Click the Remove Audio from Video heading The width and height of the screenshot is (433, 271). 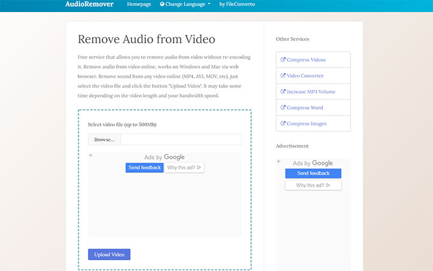pyautogui.click(x=146, y=39)
